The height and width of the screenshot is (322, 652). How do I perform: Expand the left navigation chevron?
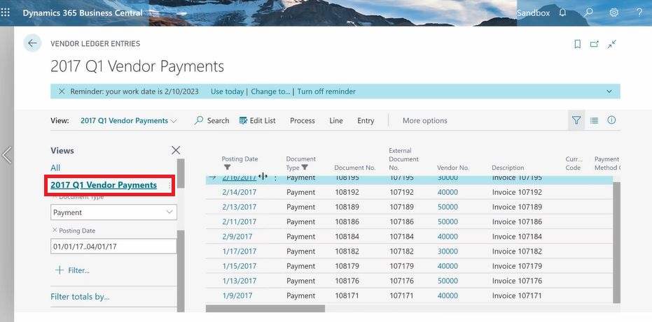[x=7, y=155]
